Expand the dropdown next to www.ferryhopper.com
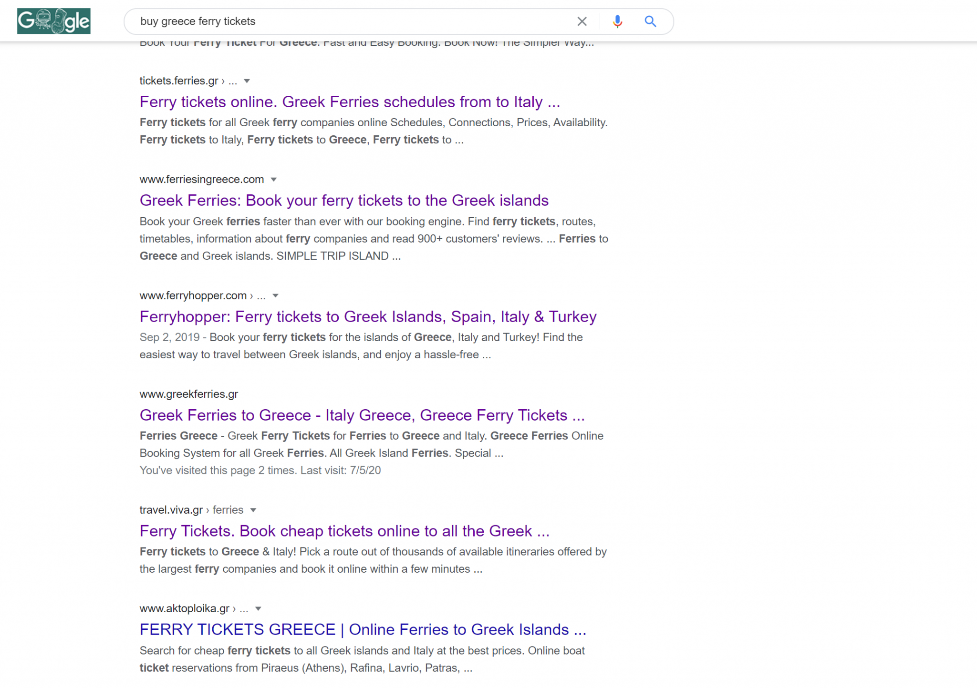 tap(275, 295)
